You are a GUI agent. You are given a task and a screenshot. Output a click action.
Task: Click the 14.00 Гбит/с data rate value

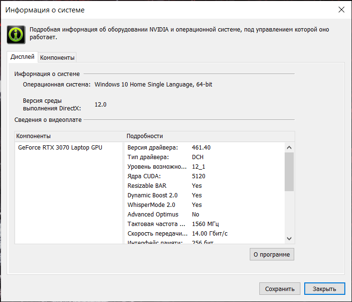click(x=210, y=234)
